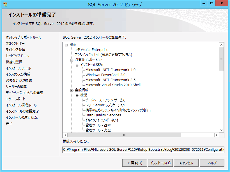The width and height of the screenshot is (230, 172).
Task: Click the horizontal scrollbar right arrow
Action: tap(217, 135)
